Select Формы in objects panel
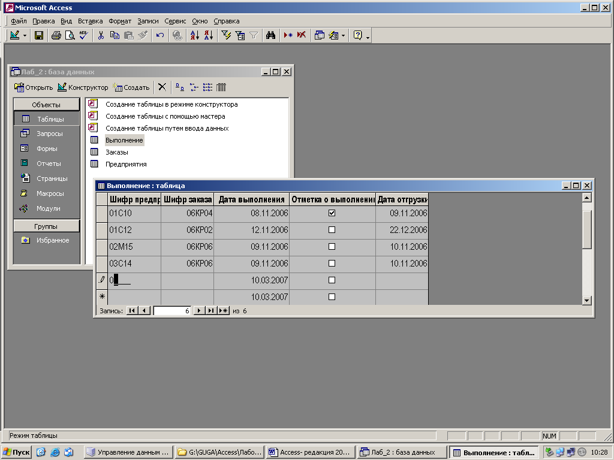 tap(47, 149)
